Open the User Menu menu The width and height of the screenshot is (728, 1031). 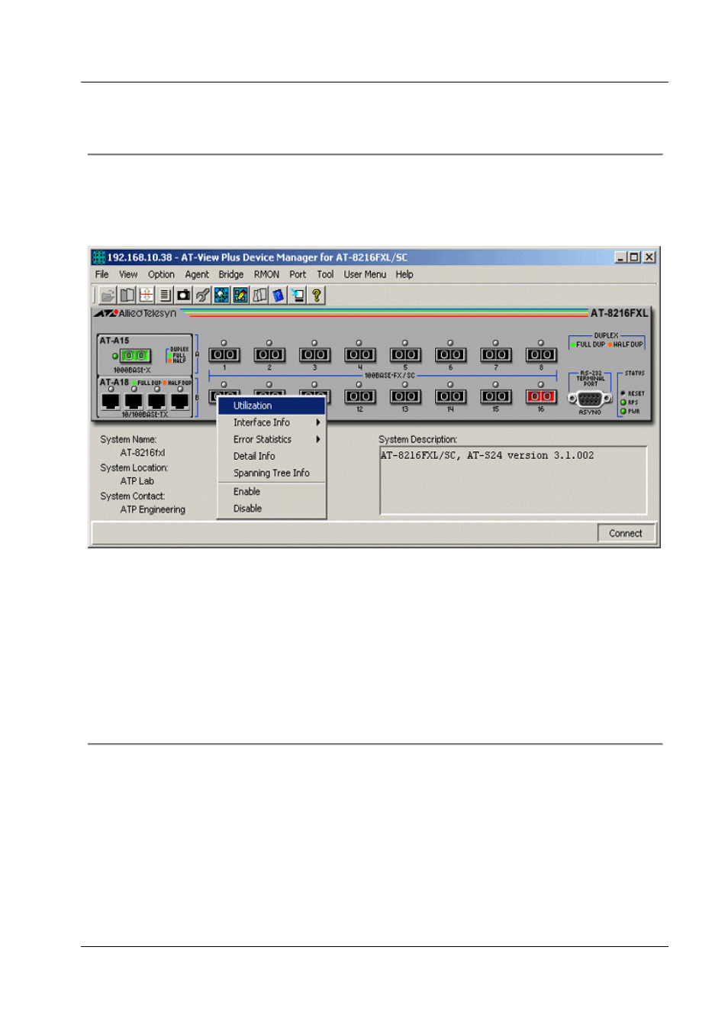365,274
